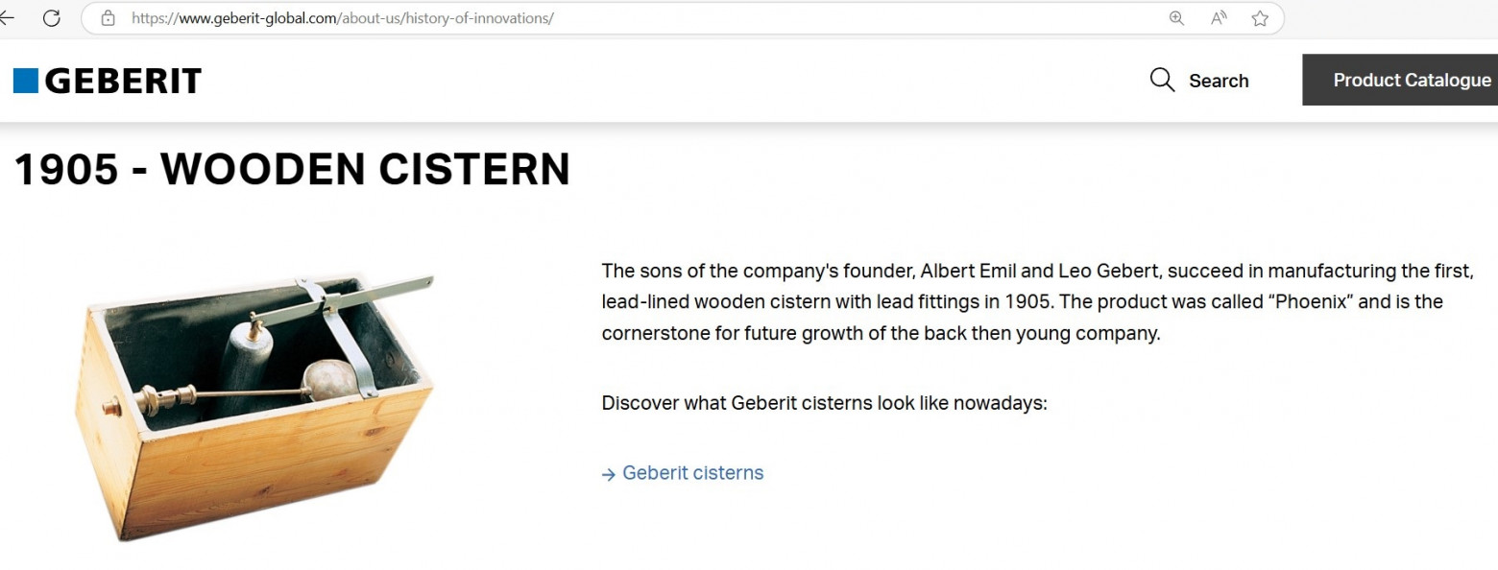Open the zoom magnifier in the address bar
Screen dimensions: 1498x570
pyautogui.click(x=1176, y=18)
